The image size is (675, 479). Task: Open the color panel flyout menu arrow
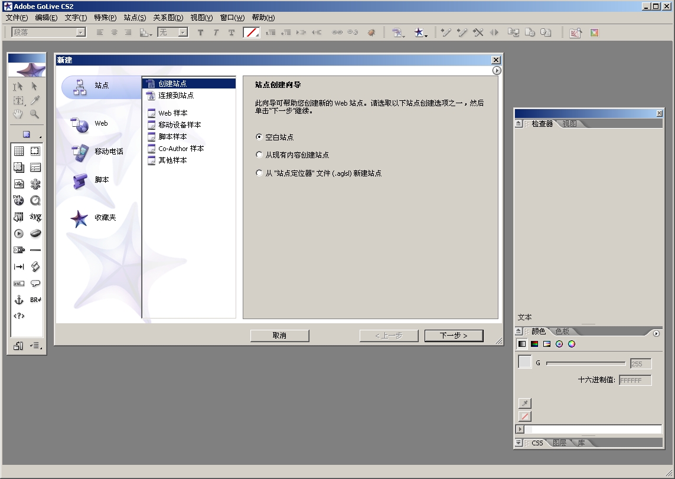point(656,333)
